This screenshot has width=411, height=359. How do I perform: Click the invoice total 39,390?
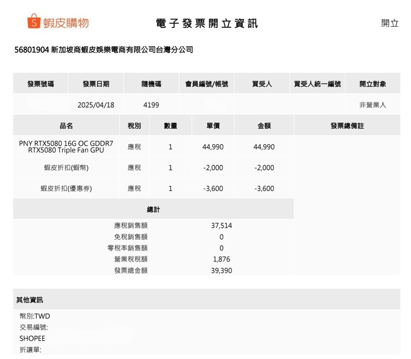(x=221, y=271)
